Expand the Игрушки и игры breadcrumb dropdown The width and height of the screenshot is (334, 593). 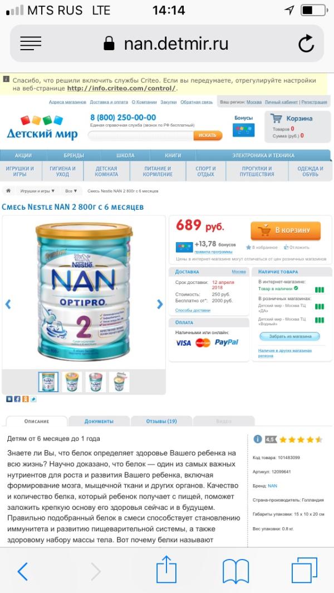[38, 191]
